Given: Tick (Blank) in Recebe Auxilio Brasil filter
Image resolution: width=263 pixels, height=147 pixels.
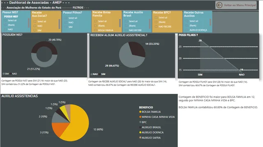Looking at the screenshot, I should coord(126,26).
